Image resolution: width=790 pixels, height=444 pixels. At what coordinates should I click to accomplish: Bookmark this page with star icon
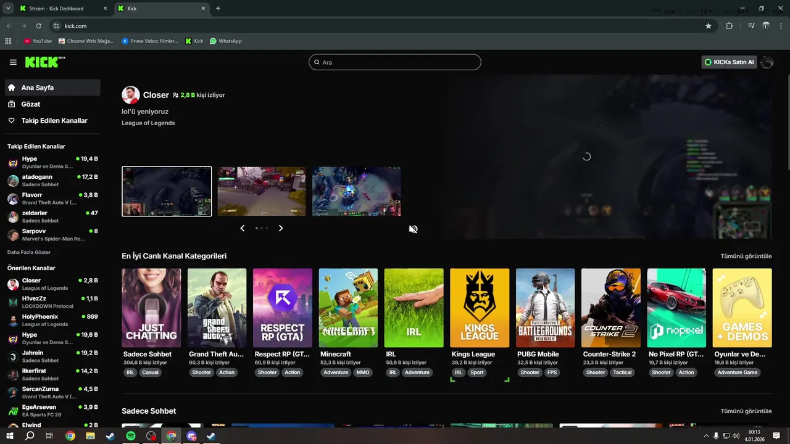(x=709, y=26)
